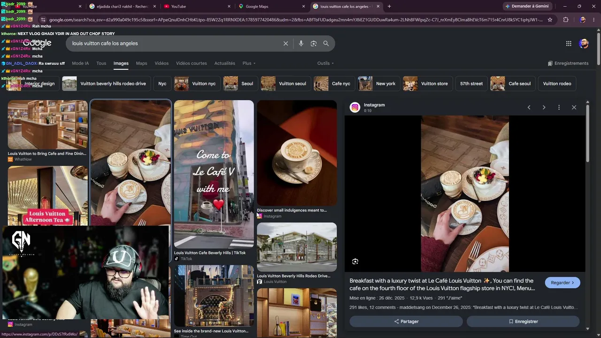This screenshot has height=338, width=601.
Task: Go to the next image in the preview panel
Action: coord(544,108)
